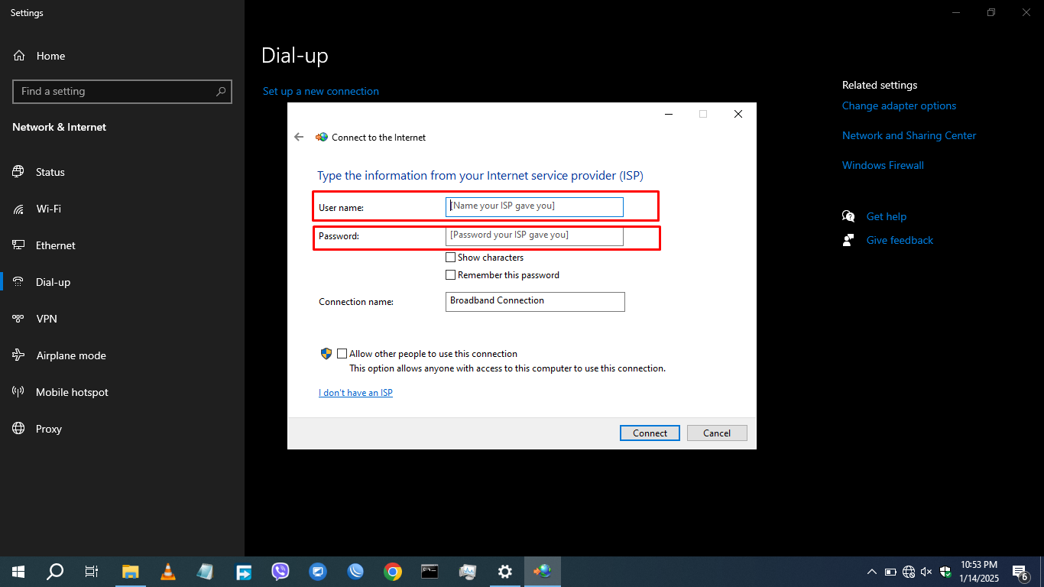
Task: Click the Mobile hotspot antenna icon
Action: pyautogui.click(x=18, y=392)
